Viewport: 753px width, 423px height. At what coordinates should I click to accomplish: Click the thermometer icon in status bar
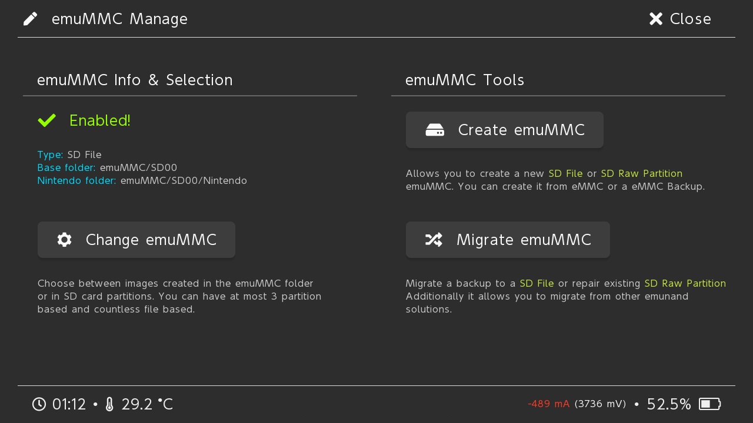tap(109, 404)
